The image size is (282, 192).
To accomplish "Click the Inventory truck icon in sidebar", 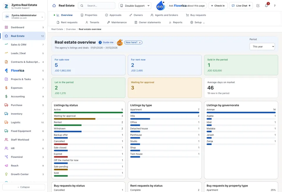I will tap(6, 114).
